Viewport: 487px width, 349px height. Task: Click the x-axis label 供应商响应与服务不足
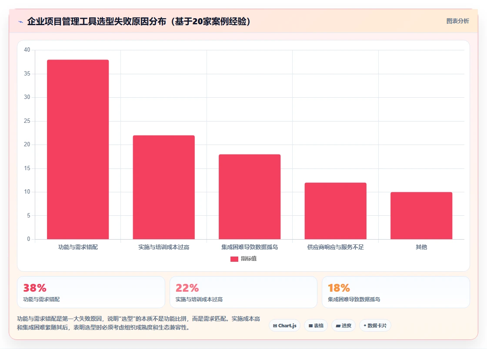[x=335, y=247]
